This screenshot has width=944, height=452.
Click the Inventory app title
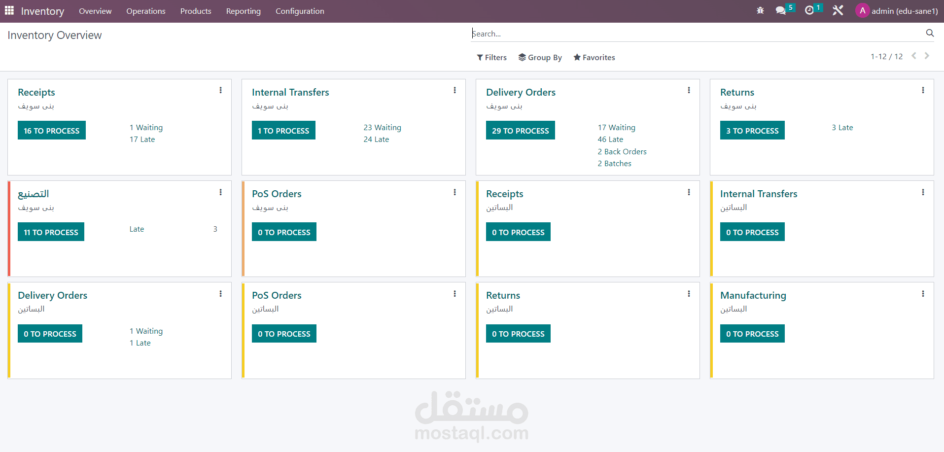[42, 11]
